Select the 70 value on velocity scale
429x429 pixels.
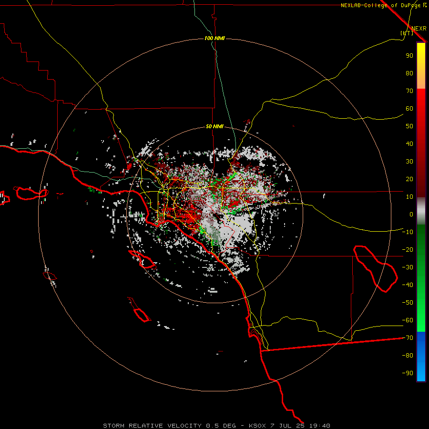409,91
